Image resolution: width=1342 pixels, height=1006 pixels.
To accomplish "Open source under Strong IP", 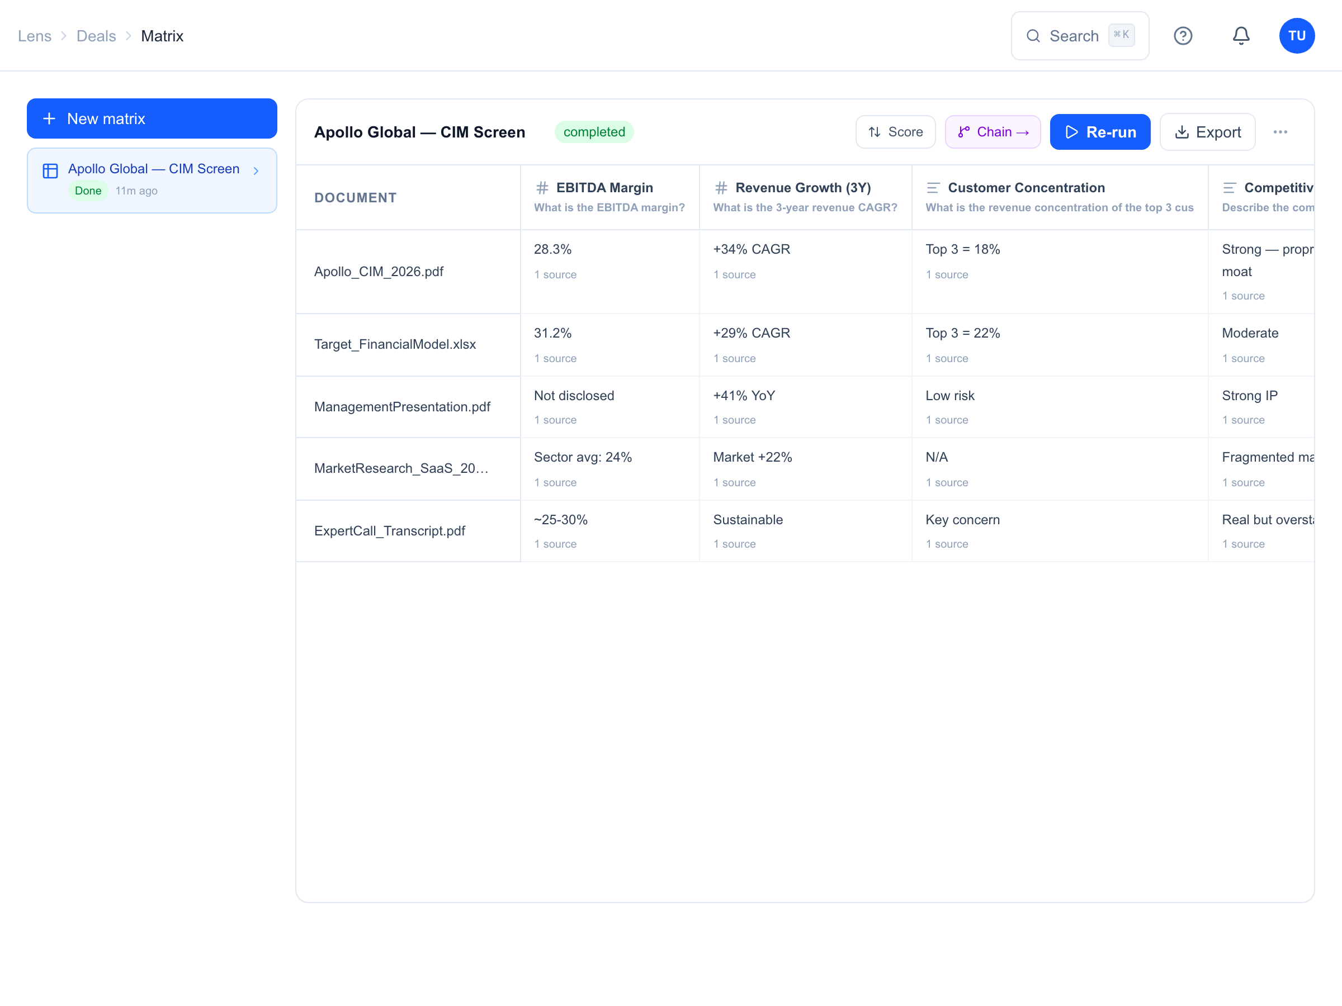I will pyautogui.click(x=1243, y=420).
